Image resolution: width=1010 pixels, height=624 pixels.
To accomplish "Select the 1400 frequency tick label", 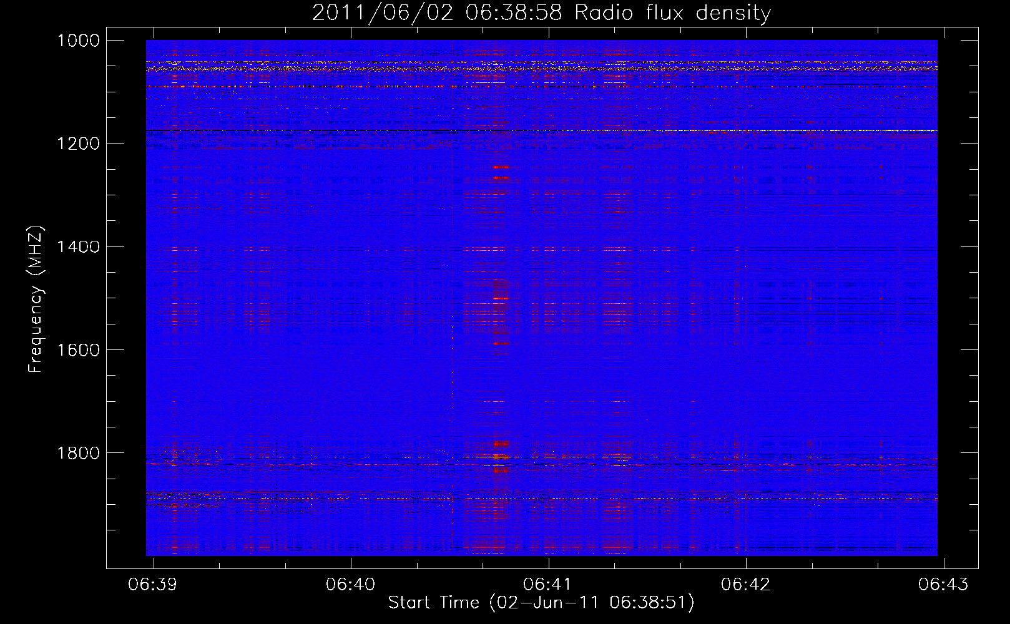I will coord(79,247).
